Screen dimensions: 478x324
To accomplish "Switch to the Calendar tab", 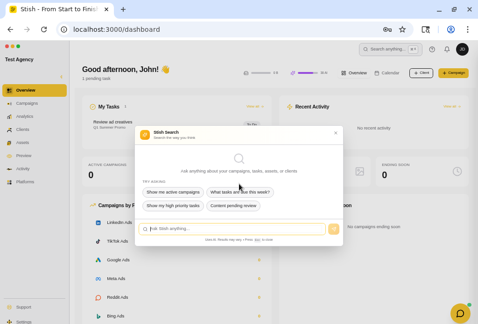I will pyautogui.click(x=387, y=73).
